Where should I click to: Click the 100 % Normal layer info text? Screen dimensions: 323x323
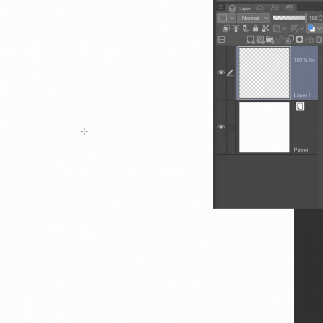304,60
